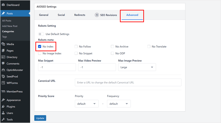Open the Tools menu label

[9, 119]
